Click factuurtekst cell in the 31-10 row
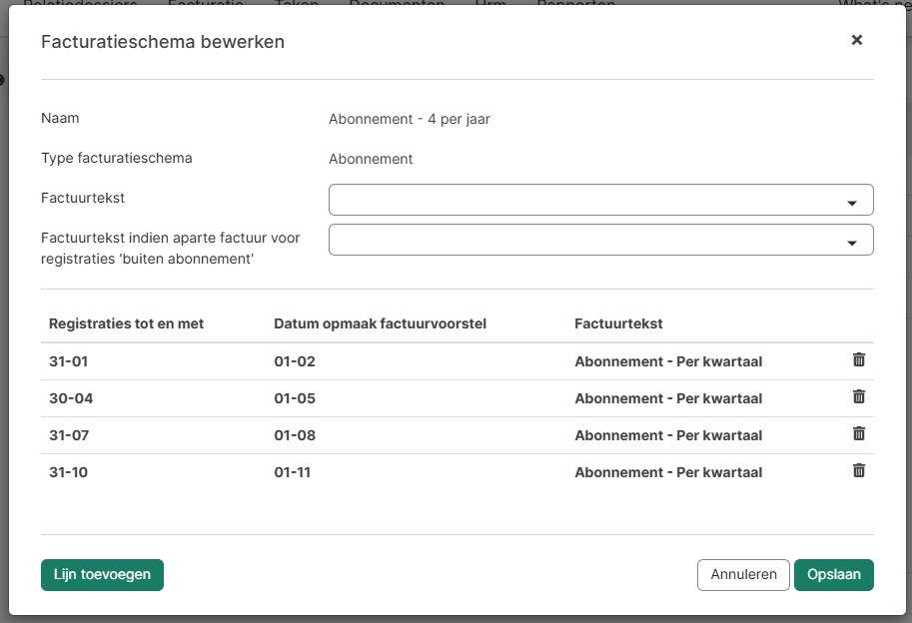Viewport: 912px width, 623px height. 668,472
